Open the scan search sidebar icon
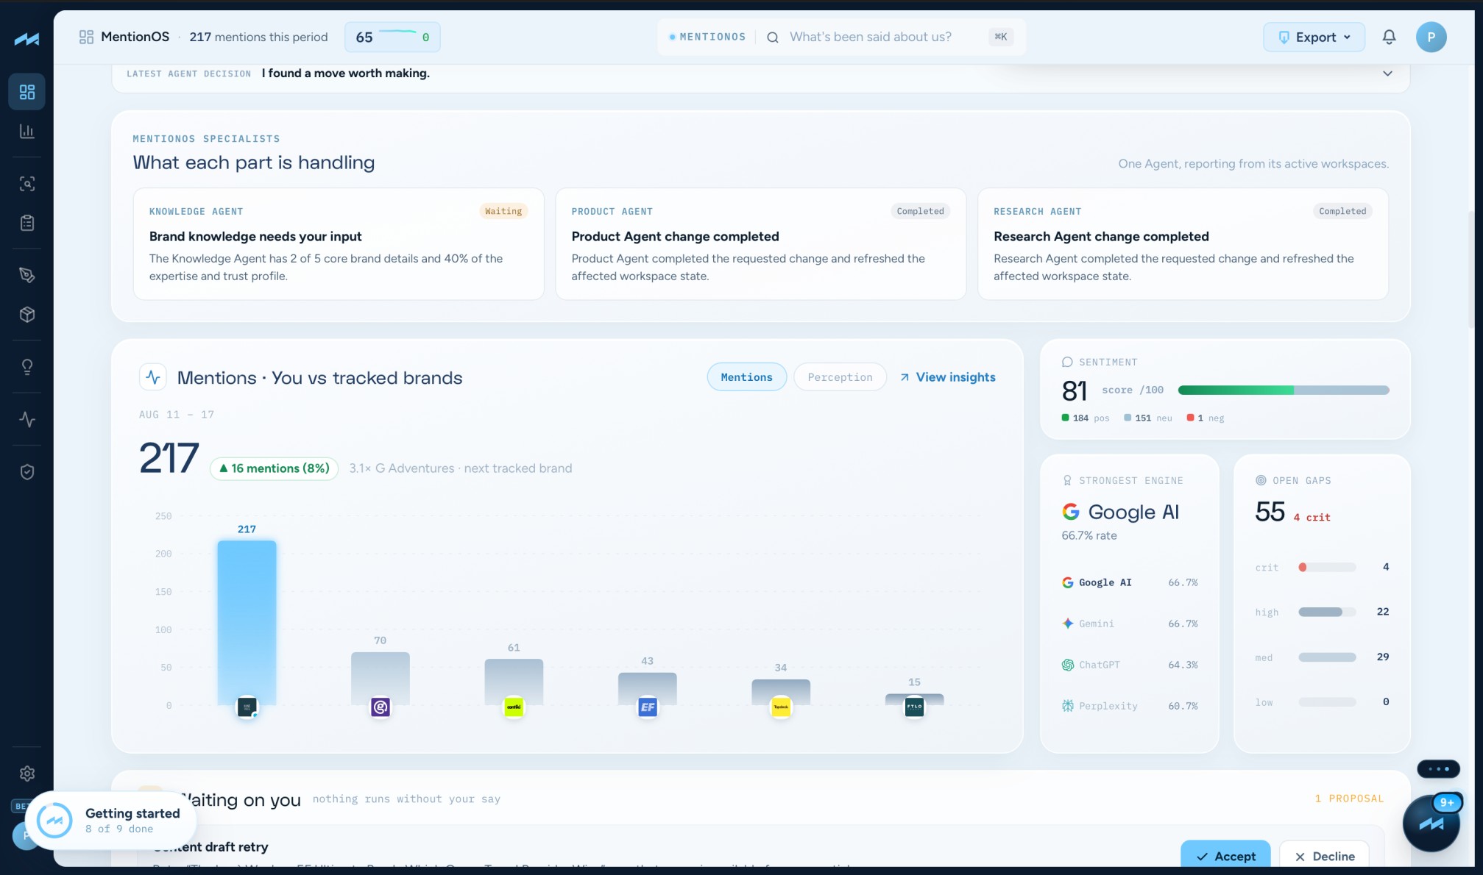 pos(27,184)
